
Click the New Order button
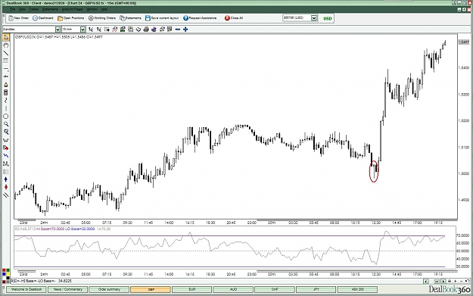tap(19, 18)
